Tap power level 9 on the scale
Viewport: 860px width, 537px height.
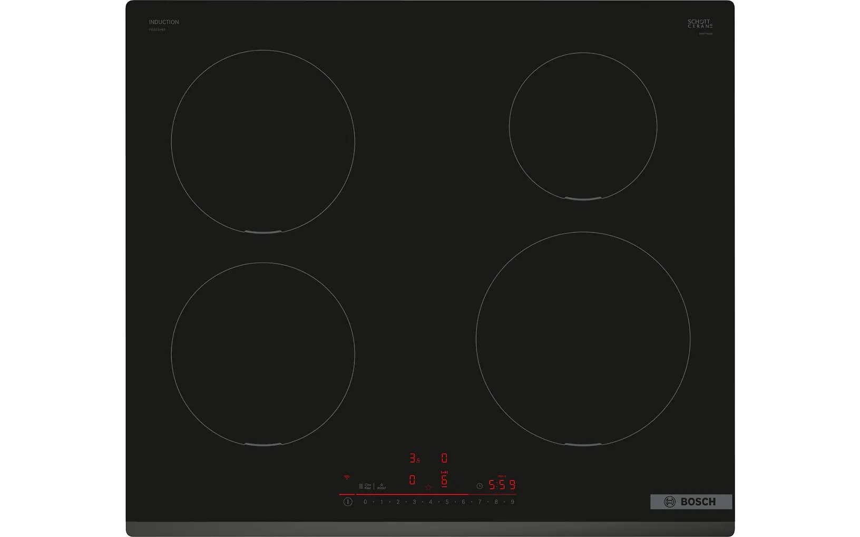512,502
